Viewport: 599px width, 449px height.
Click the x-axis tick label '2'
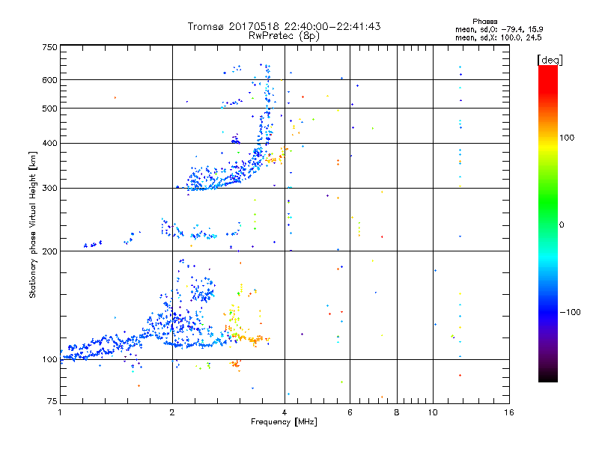172,412
